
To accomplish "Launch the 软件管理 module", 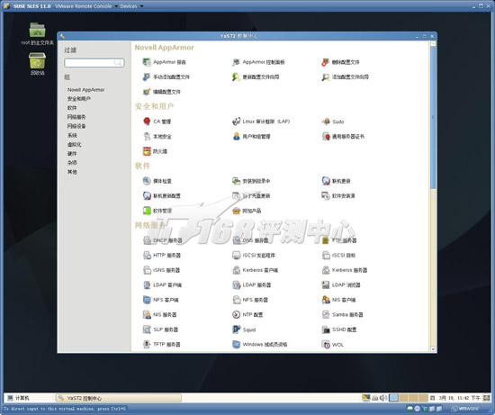I will [157, 211].
